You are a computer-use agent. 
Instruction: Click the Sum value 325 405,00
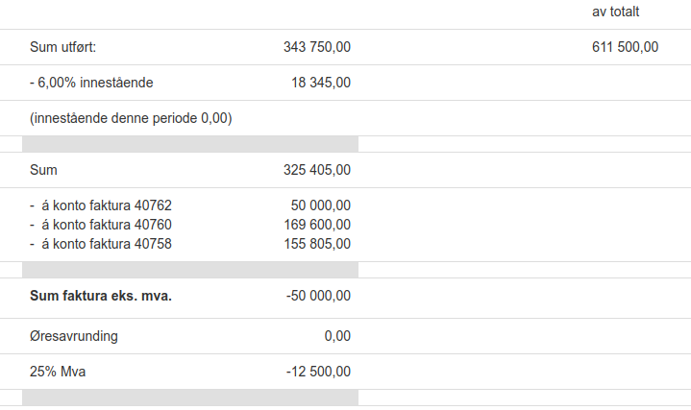(x=317, y=170)
